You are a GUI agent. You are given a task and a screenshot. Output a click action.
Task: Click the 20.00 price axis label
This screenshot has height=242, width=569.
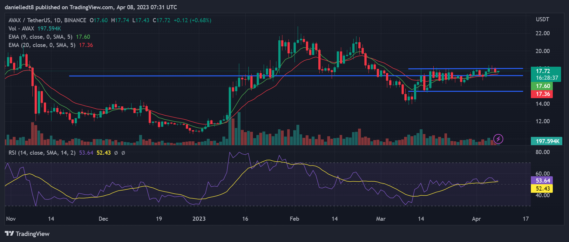click(543, 51)
